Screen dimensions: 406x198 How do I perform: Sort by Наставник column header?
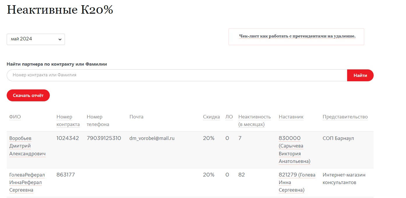(291, 117)
